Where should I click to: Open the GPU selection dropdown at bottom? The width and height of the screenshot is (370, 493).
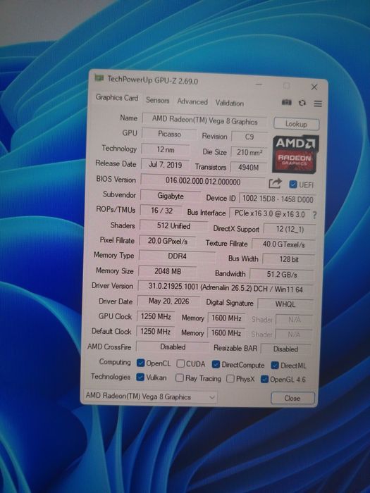pos(150,397)
